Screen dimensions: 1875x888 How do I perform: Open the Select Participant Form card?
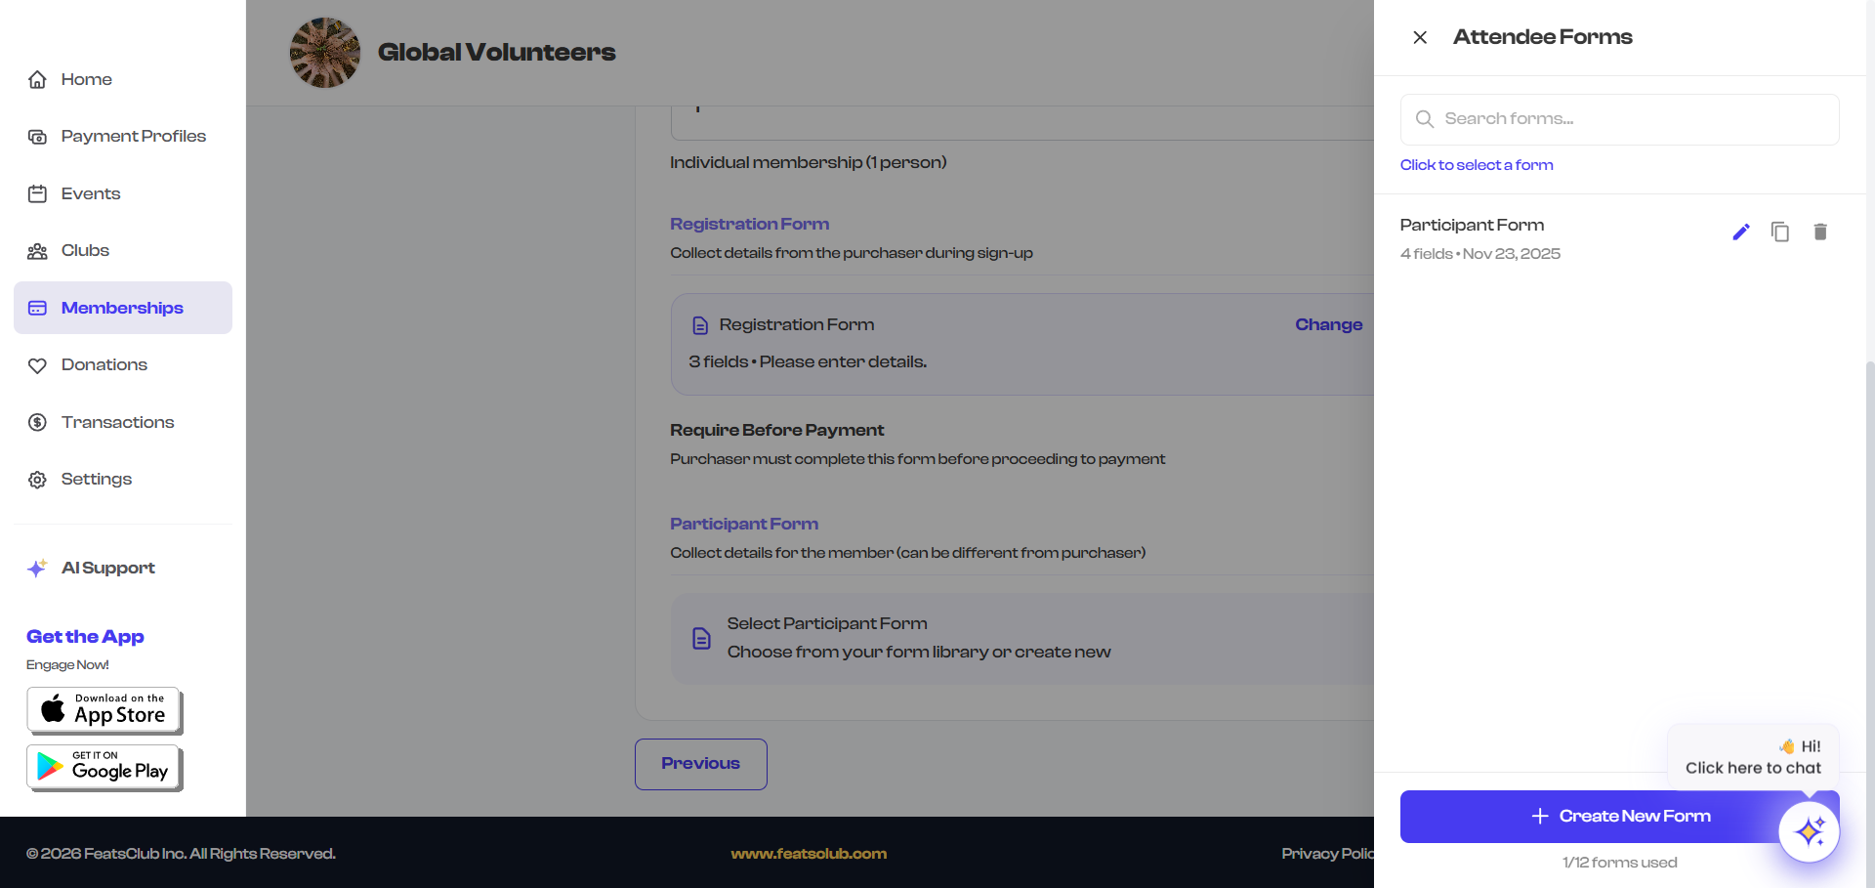[1022, 638]
